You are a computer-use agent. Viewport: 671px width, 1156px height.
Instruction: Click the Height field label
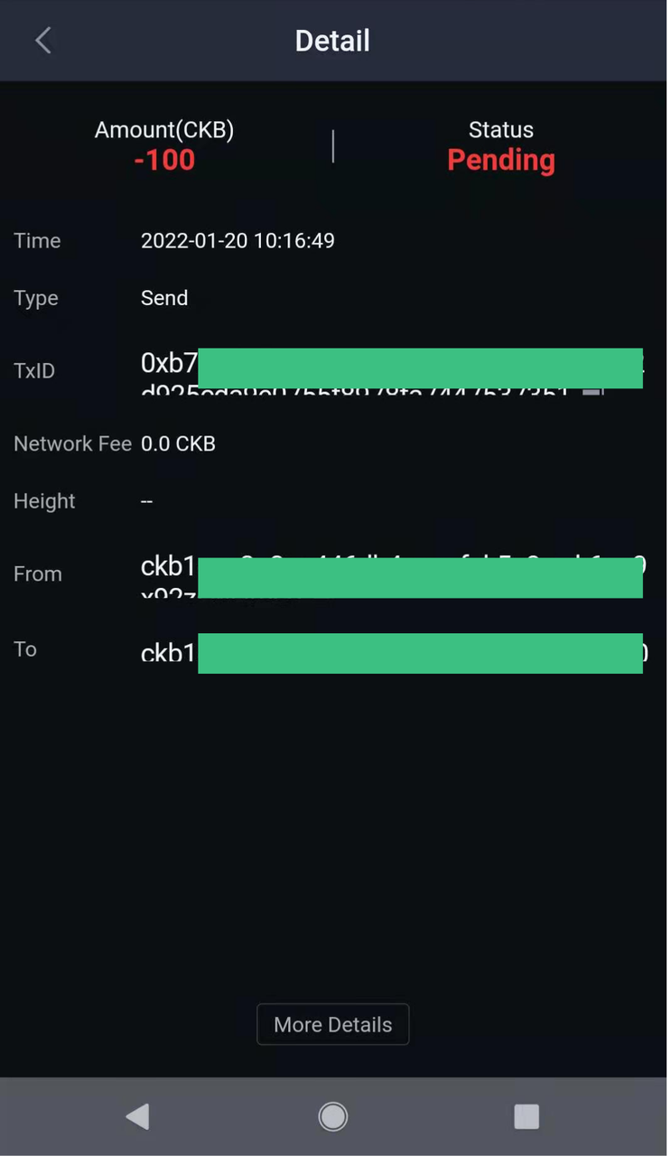[44, 501]
